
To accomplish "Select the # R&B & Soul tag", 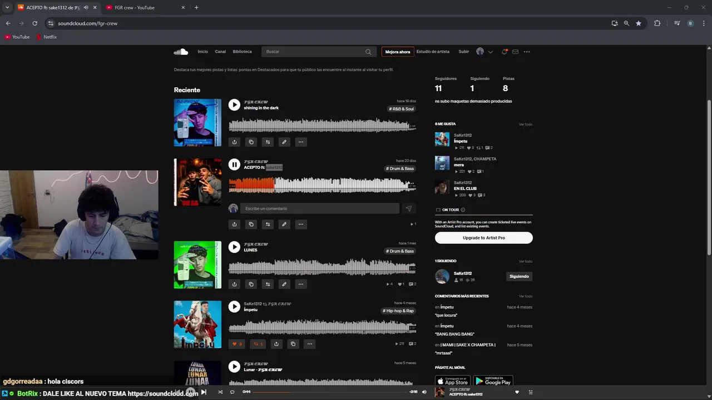I will point(402,109).
